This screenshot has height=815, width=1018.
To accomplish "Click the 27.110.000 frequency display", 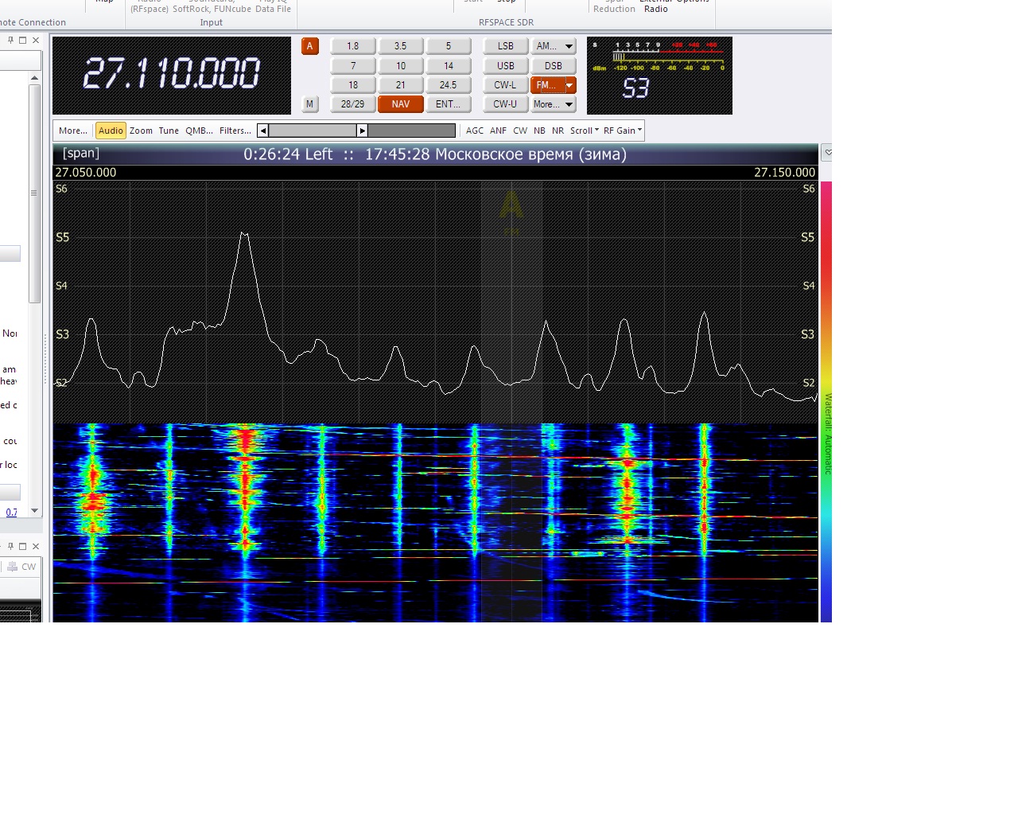I will 171,74.
